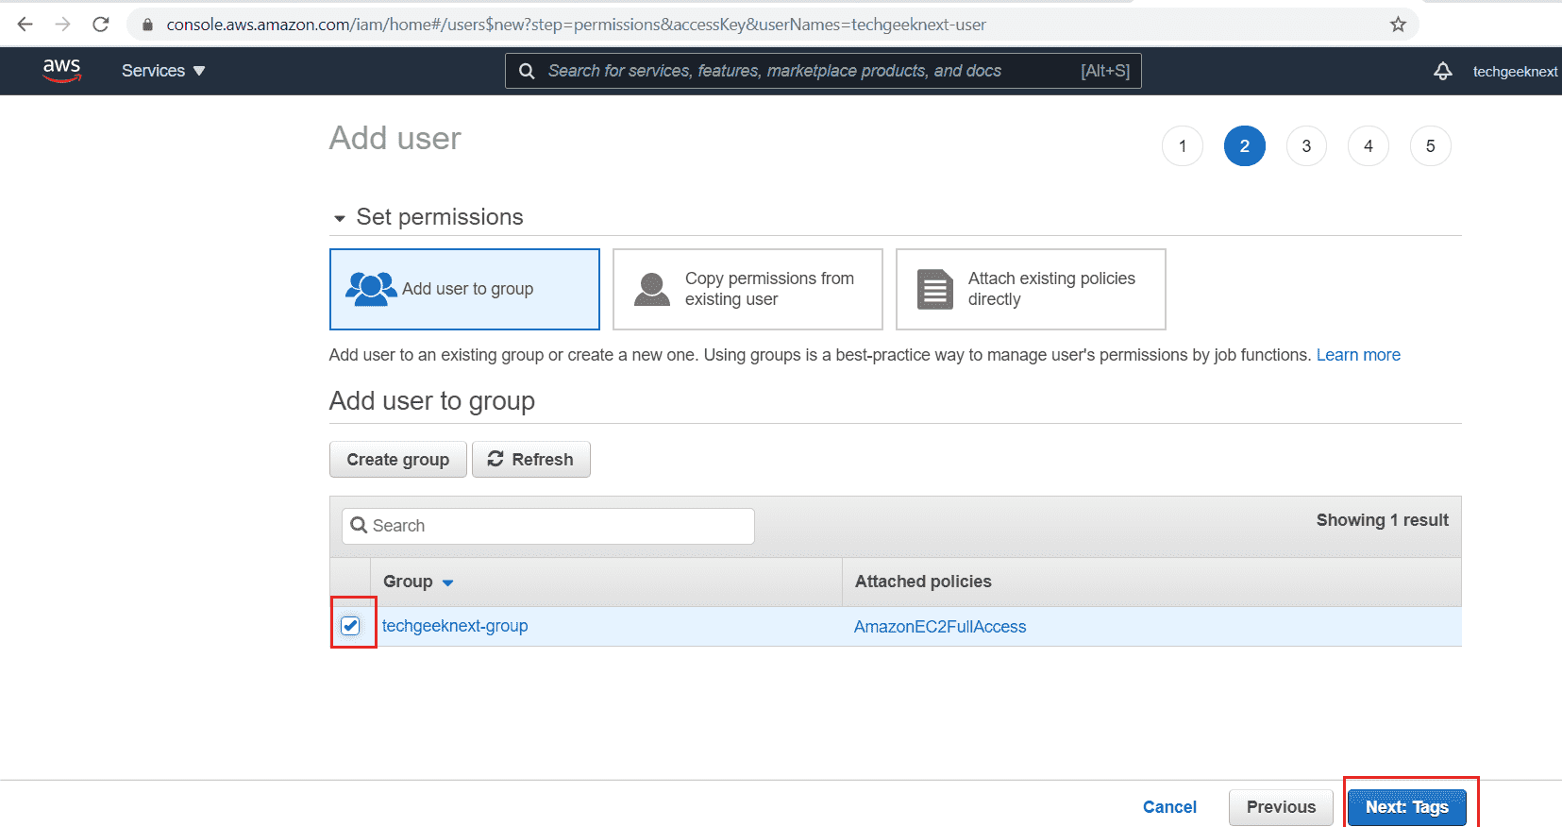Viewport: 1562px width, 827px height.
Task: Click the Showing 1 result text
Action: pyautogui.click(x=1383, y=520)
